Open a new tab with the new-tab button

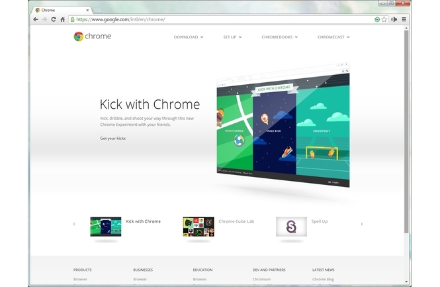97,11
